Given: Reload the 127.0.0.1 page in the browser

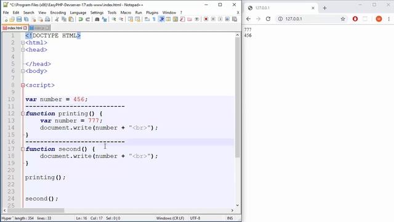Looking at the screenshot, I should click(x=268, y=19).
